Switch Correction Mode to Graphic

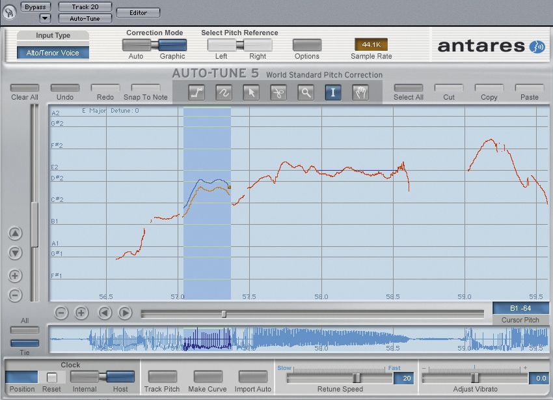coord(172,45)
